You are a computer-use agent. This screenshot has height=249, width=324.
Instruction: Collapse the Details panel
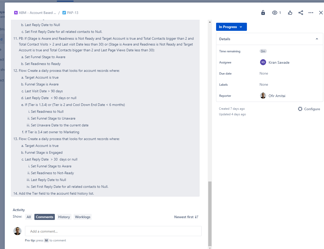click(317, 39)
